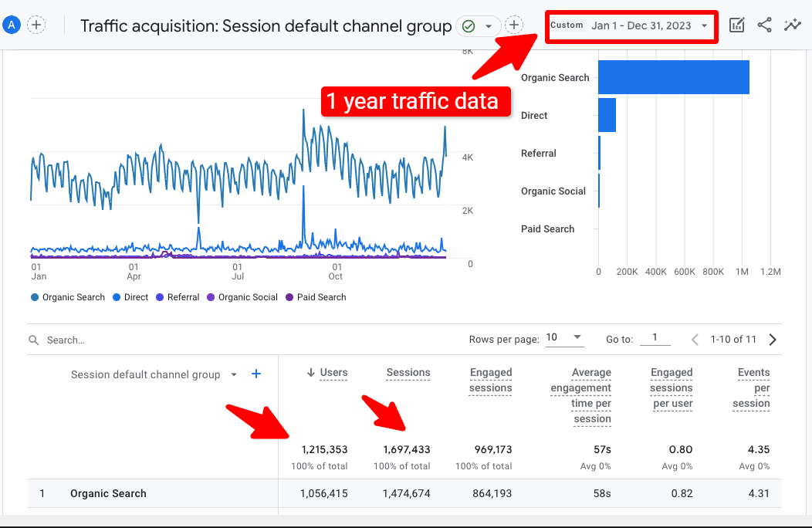812x528 pixels.
Task: Click the add comparison plus icon
Action: pyautogui.click(x=36, y=25)
